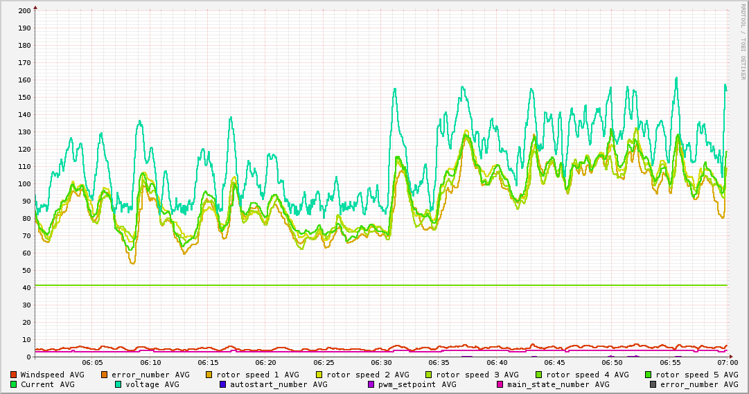Select the 'voltage AVG' legend label
Image resolution: width=749 pixels, height=394 pixels.
[152, 384]
